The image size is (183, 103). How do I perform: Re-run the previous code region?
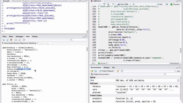pos(167,4)
